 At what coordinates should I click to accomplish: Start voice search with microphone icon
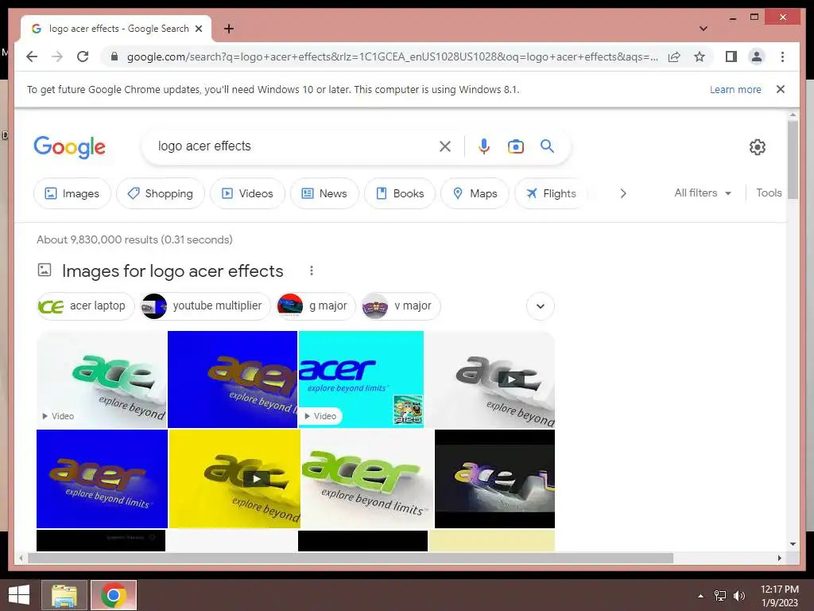coord(484,146)
